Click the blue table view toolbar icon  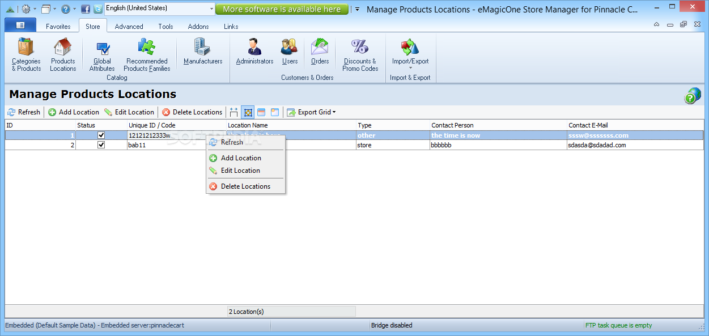pos(261,112)
